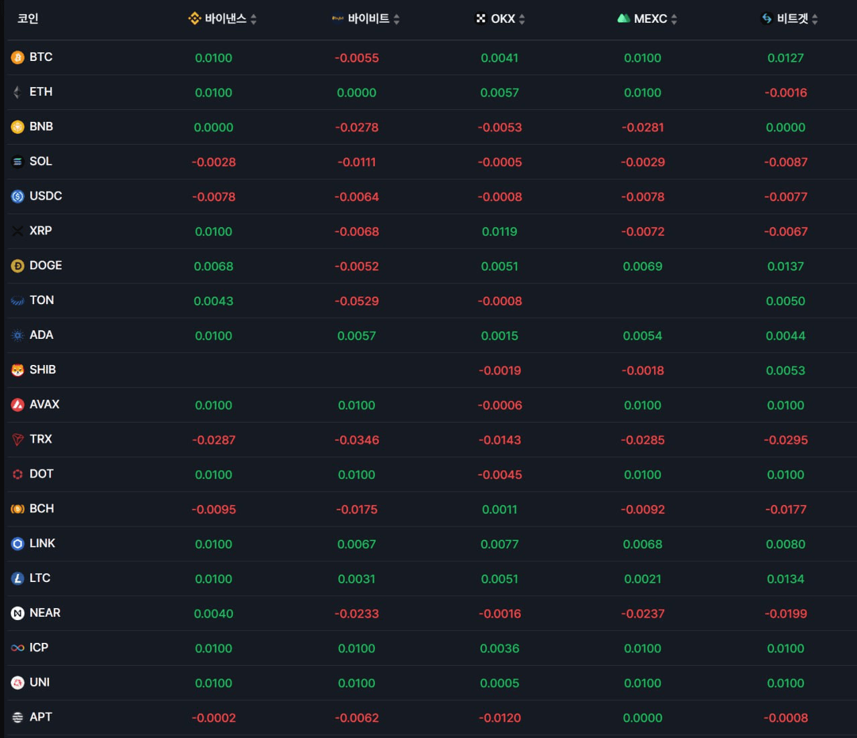Sort by 비트겟 column arrows
Image resolution: width=857 pixels, height=738 pixels.
[x=815, y=19]
